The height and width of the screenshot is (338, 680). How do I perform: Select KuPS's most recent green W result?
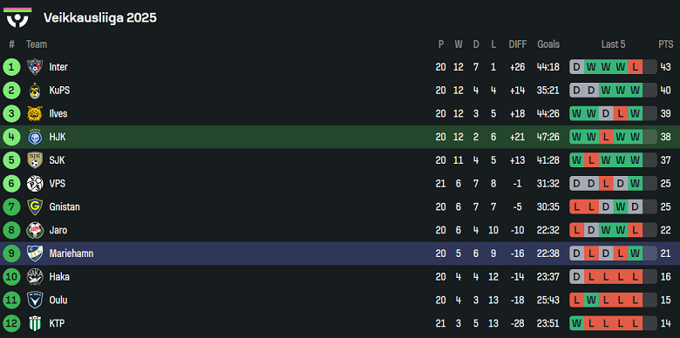[635, 91]
